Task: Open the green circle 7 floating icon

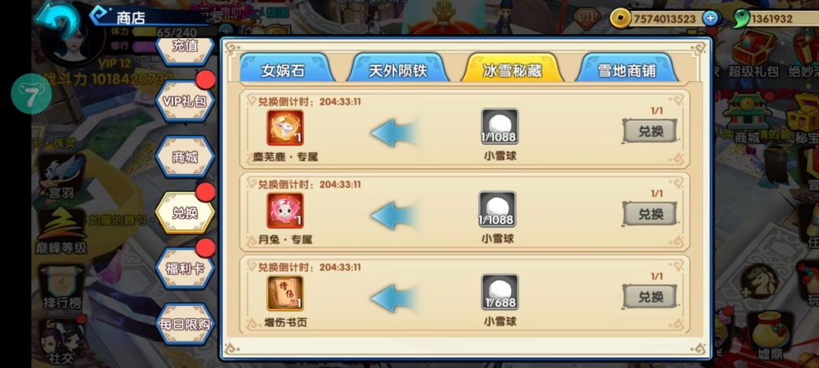Action: tap(31, 94)
